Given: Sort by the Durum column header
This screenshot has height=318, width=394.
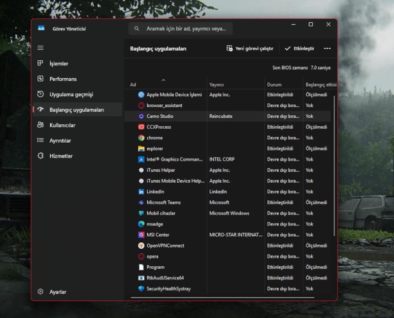Looking at the screenshot, I should (x=274, y=85).
